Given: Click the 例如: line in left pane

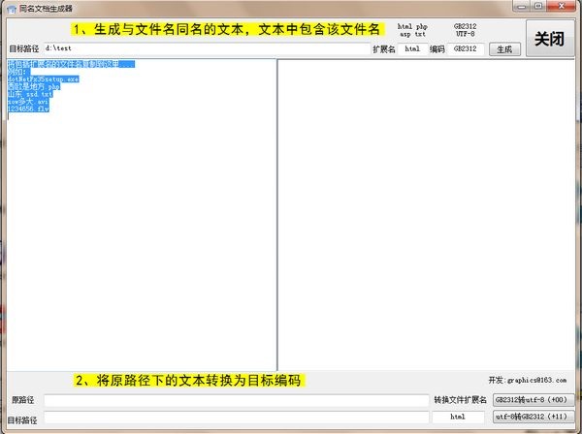Looking at the screenshot, I should point(17,72).
